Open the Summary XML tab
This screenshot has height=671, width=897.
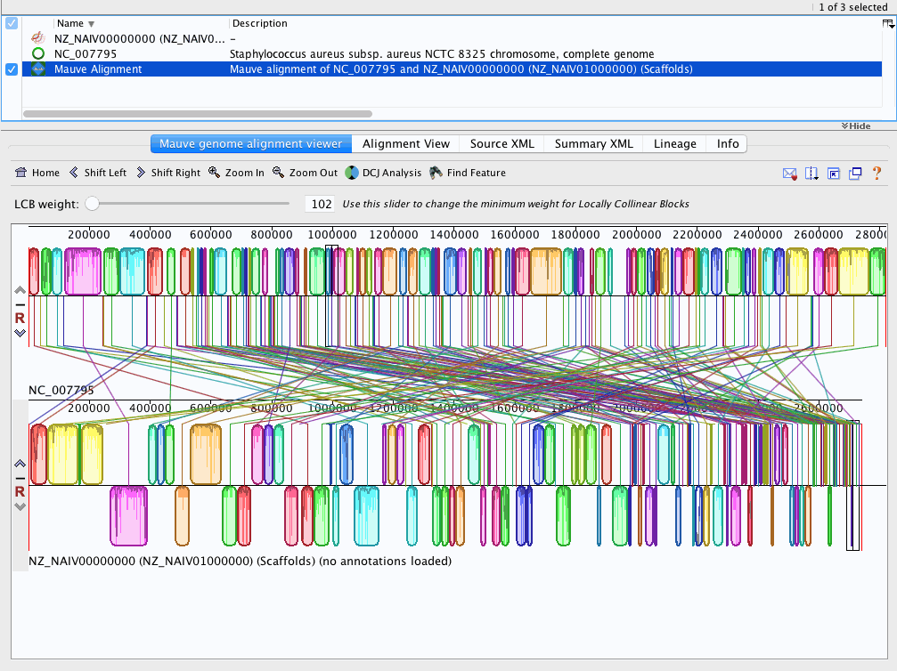pyautogui.click(x=594, y=144)
